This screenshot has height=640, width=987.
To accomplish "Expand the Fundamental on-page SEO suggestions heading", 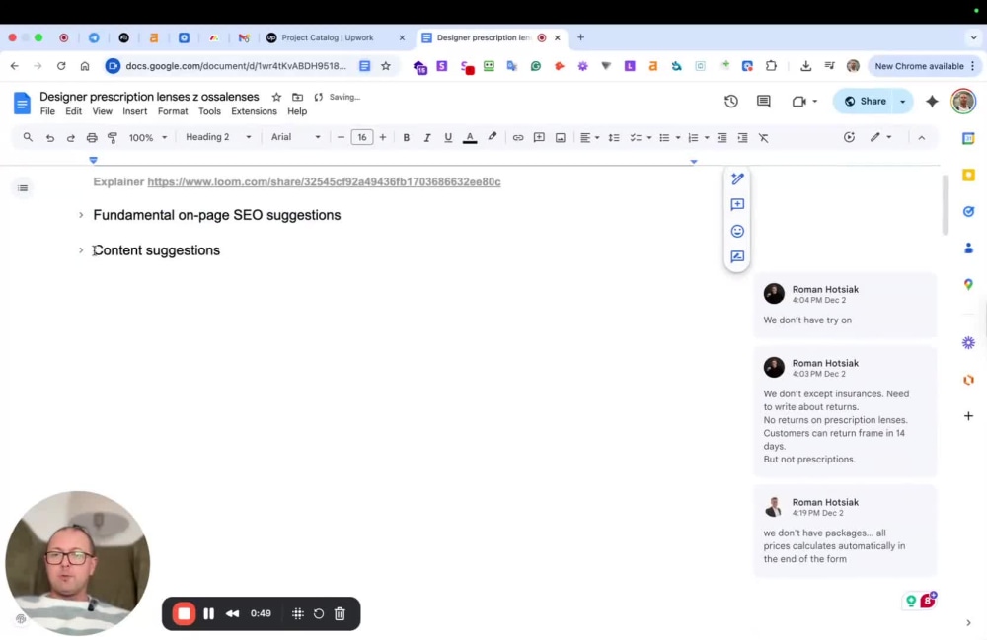I will [81, 215].
